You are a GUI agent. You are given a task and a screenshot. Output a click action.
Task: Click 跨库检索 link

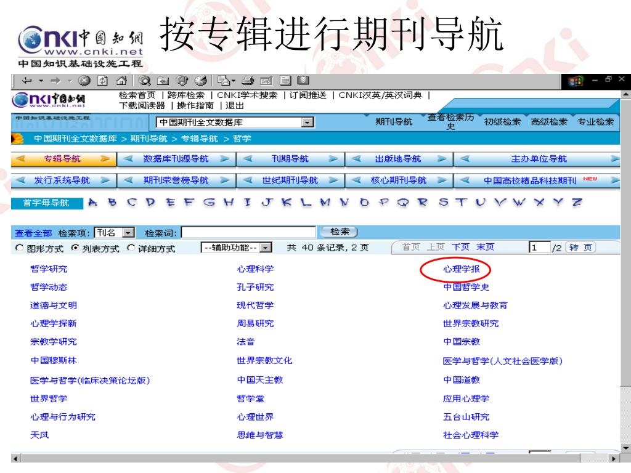pos(186,95)
